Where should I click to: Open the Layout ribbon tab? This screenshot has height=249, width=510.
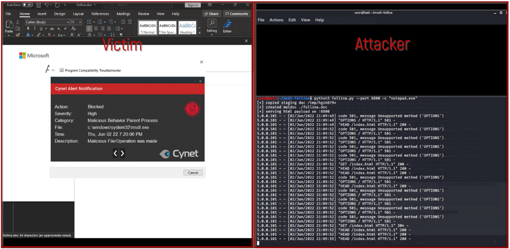tap(78, 14)
